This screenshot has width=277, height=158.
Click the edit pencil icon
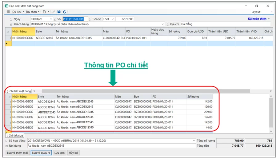pyautogui.click(x=53, y=12)
